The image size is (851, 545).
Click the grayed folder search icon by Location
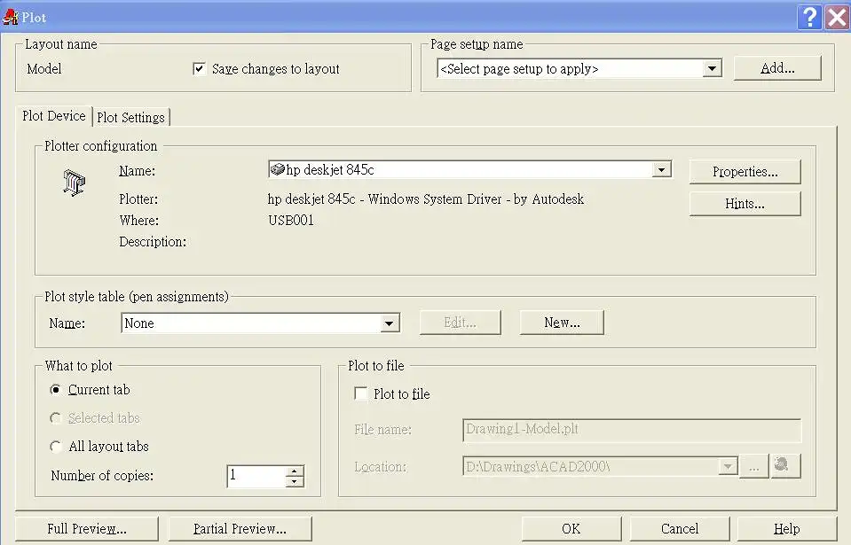pyautogui.click(x=785, y=466)
